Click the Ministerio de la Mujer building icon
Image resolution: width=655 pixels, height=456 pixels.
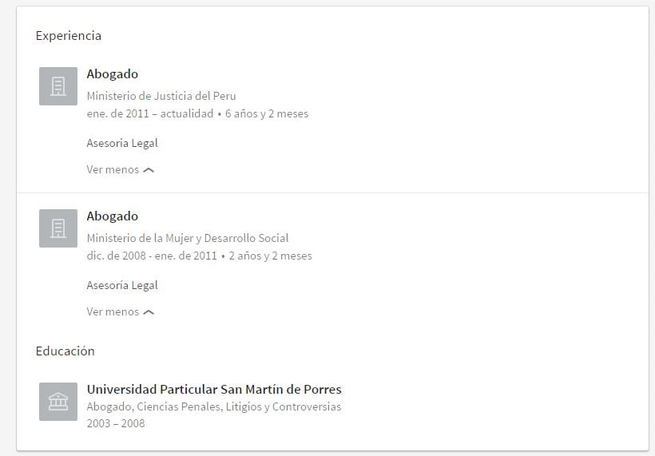click(x=58, y=228)
